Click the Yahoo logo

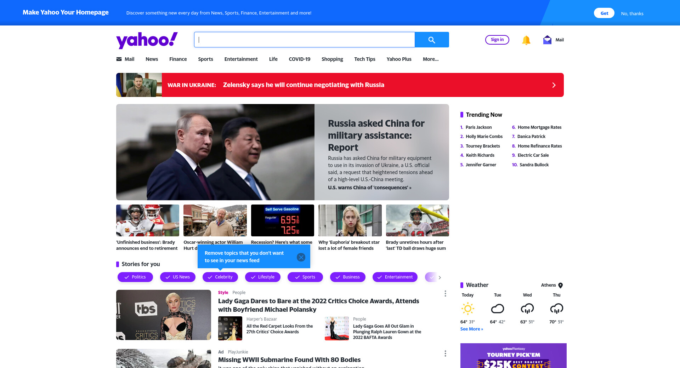tap(147, 40)
